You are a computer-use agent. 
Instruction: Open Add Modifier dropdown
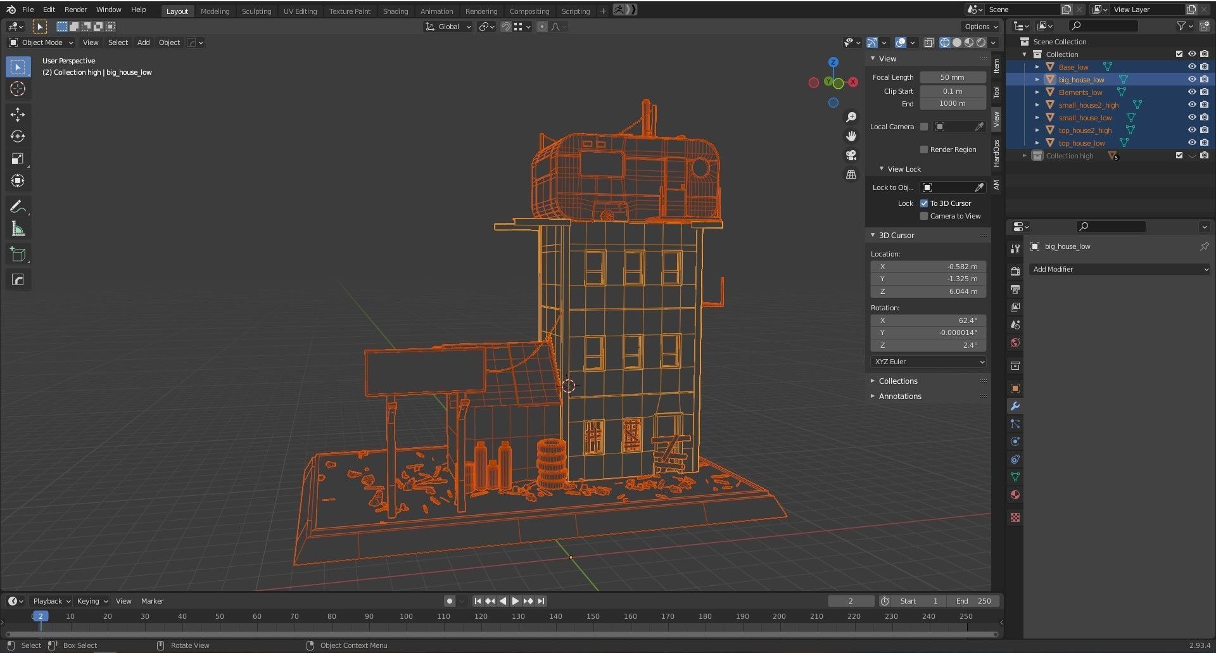[x=1120, y=269]
